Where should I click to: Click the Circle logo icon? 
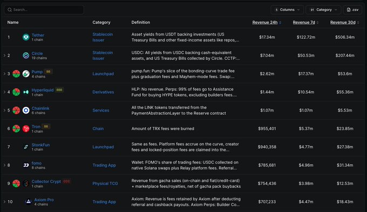(26, 55)
